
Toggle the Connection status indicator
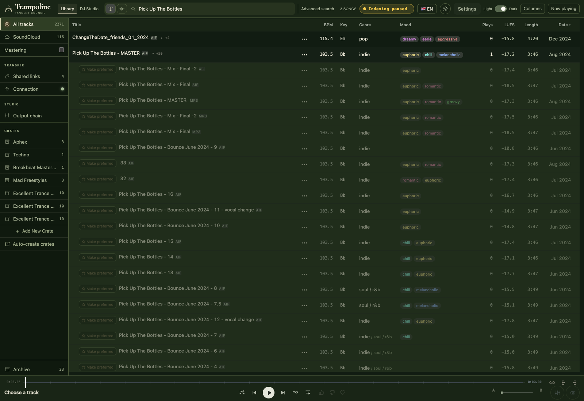click(x=62, y=89)
